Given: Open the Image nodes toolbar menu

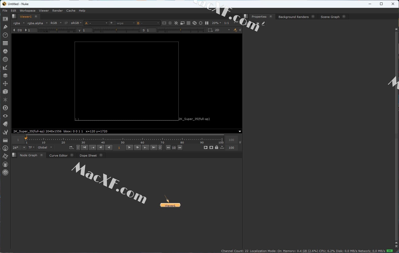Looking at the screenshot, I should click(x=5, y=19).
